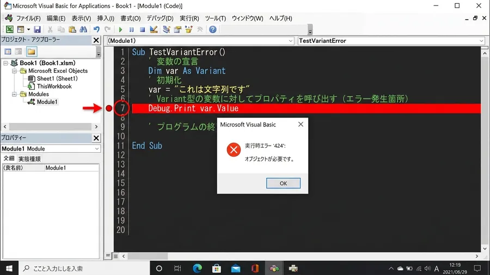Open VBA Help with the question mark icon
The image size is (490, 275).
pos(213,29)
